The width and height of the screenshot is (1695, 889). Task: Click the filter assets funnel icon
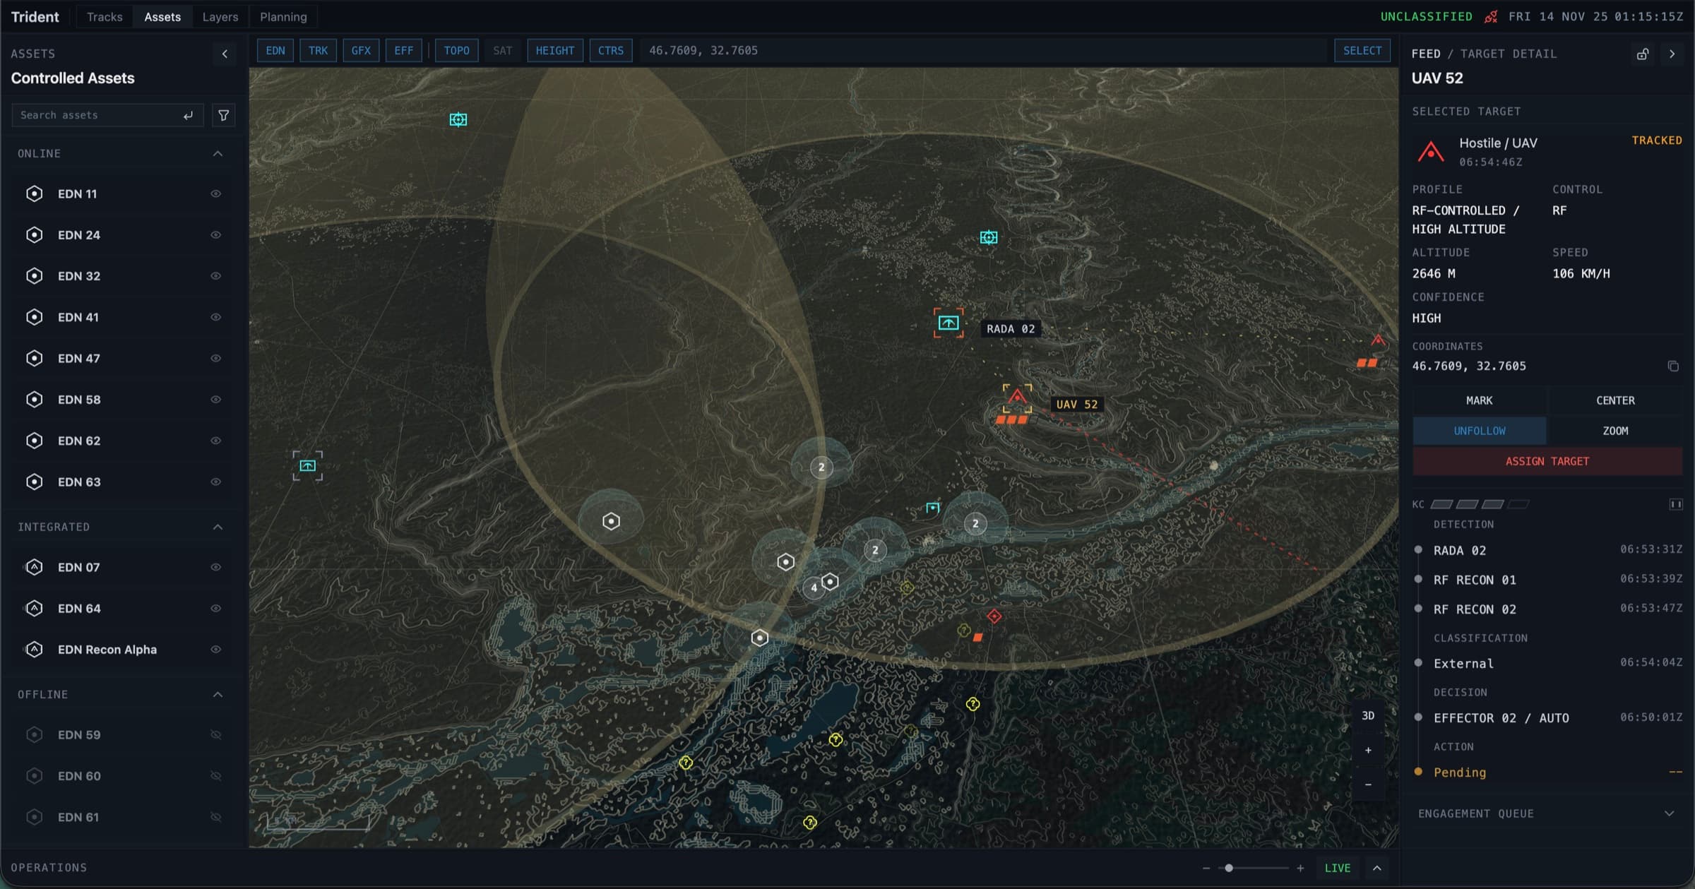[x=223, y=115]
